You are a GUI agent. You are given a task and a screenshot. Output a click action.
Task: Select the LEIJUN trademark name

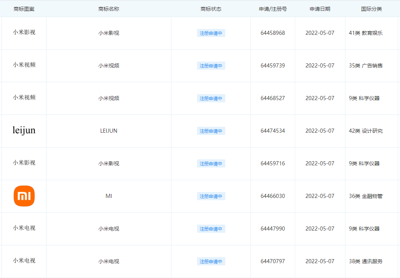tap(109, 131)
